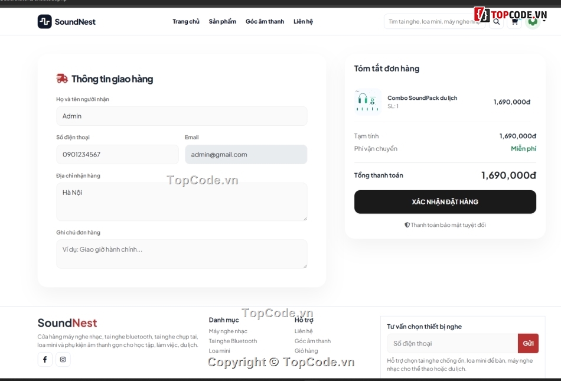Click the green user avatar icon

[533, 22]
